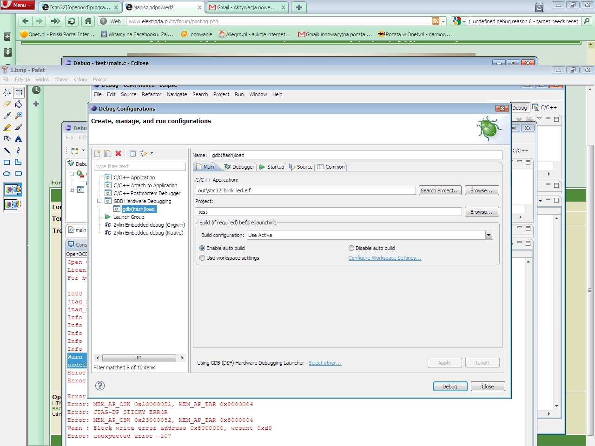The height and width of the screenshot is (446, 595).
Task: Click the Collapse All icon in Debug Configurations
Action: 133,154
